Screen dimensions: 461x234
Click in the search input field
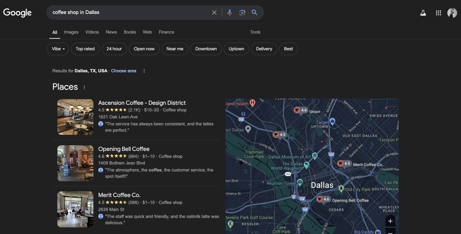[x=129, y=13]
